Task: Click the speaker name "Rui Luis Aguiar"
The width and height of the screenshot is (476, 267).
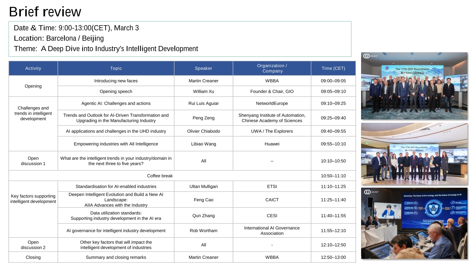Action: coord(203,103)
